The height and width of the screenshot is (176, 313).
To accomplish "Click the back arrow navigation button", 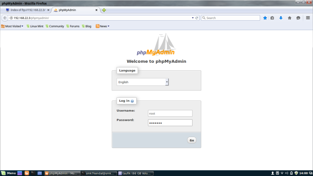I will [5, 18].
